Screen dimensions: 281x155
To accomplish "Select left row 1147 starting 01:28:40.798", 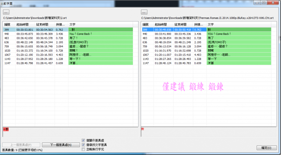I will click(68, 63).
